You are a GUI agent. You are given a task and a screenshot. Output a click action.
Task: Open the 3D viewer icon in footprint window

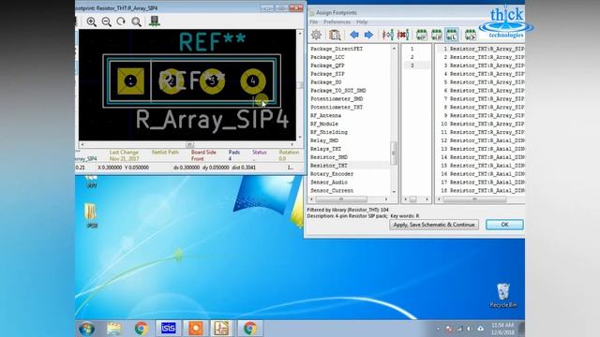click(155, 22)
